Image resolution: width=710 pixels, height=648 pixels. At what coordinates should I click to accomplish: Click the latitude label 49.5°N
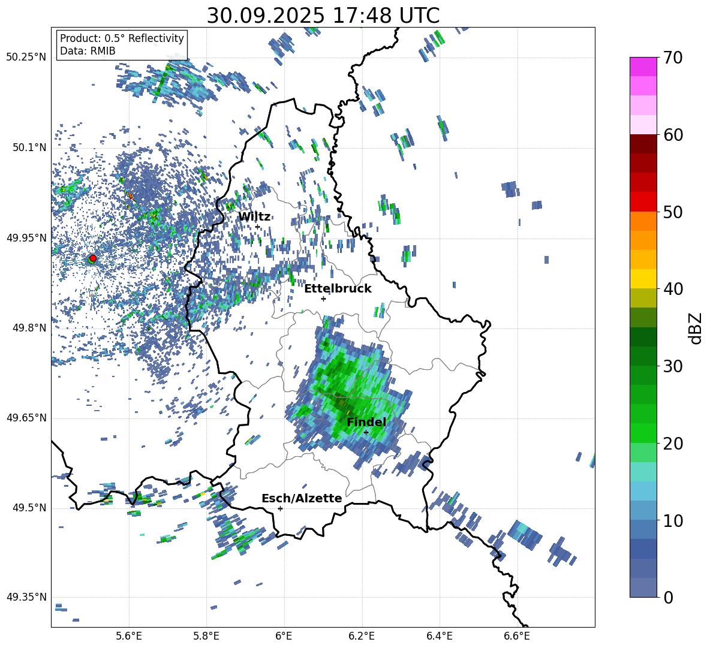29,508
